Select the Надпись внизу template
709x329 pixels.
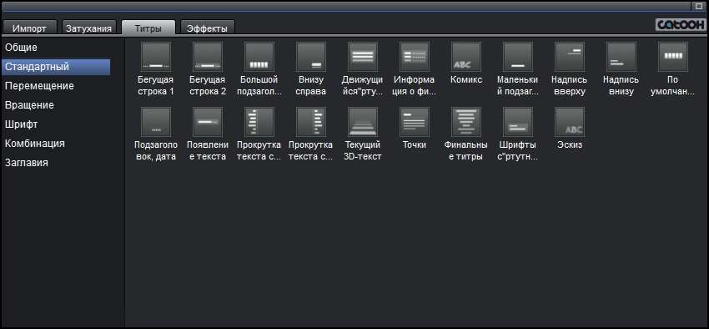(621, 57)
